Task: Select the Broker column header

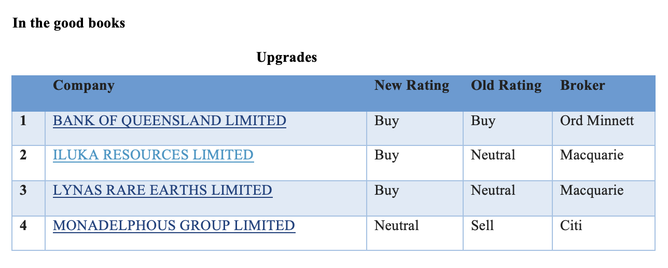Action: (x=582, y=86)
